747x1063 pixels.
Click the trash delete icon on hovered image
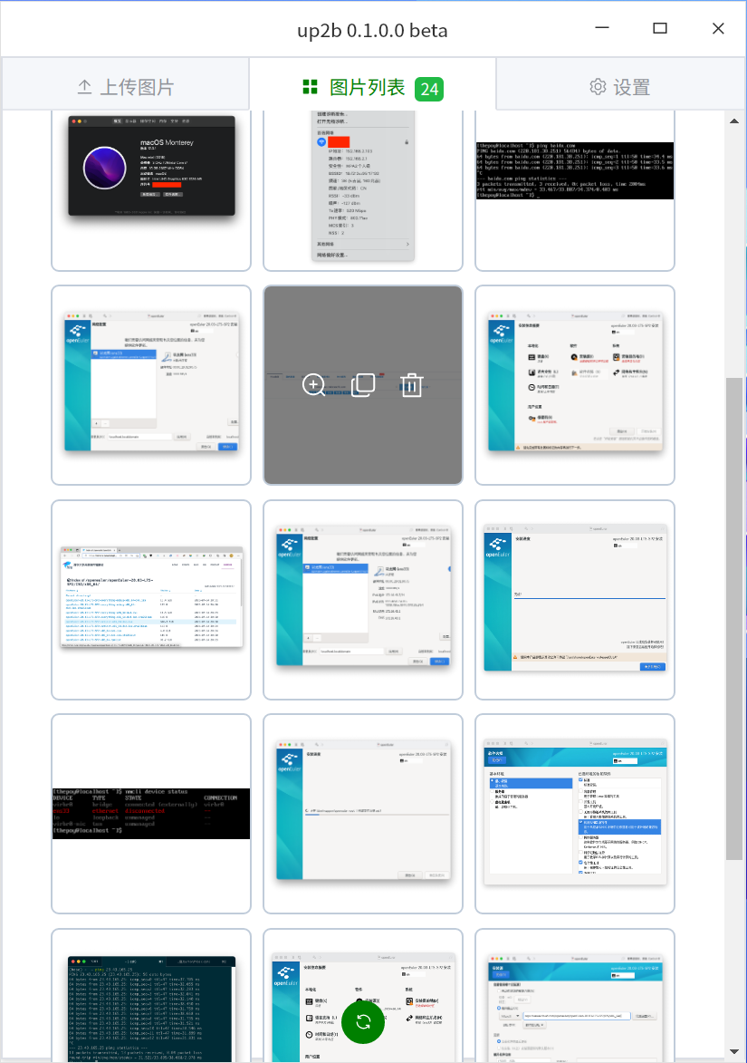click(412, 384)
